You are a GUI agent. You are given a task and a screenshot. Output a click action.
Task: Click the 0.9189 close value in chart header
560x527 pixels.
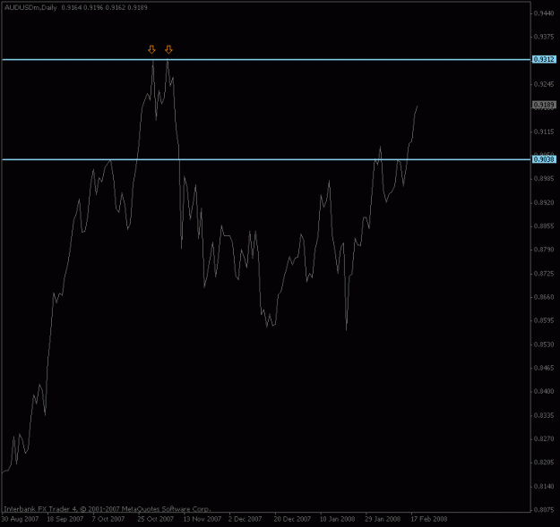137,7
